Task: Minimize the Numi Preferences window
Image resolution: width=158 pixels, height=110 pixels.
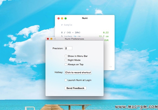Action: click(x=51, y=39)
